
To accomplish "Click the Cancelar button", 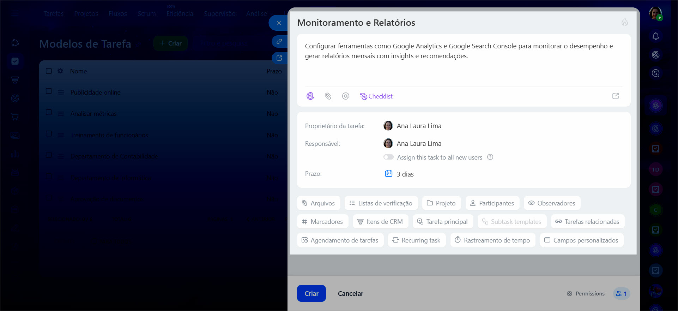I will pyautogui.click(x=350, y=293).
